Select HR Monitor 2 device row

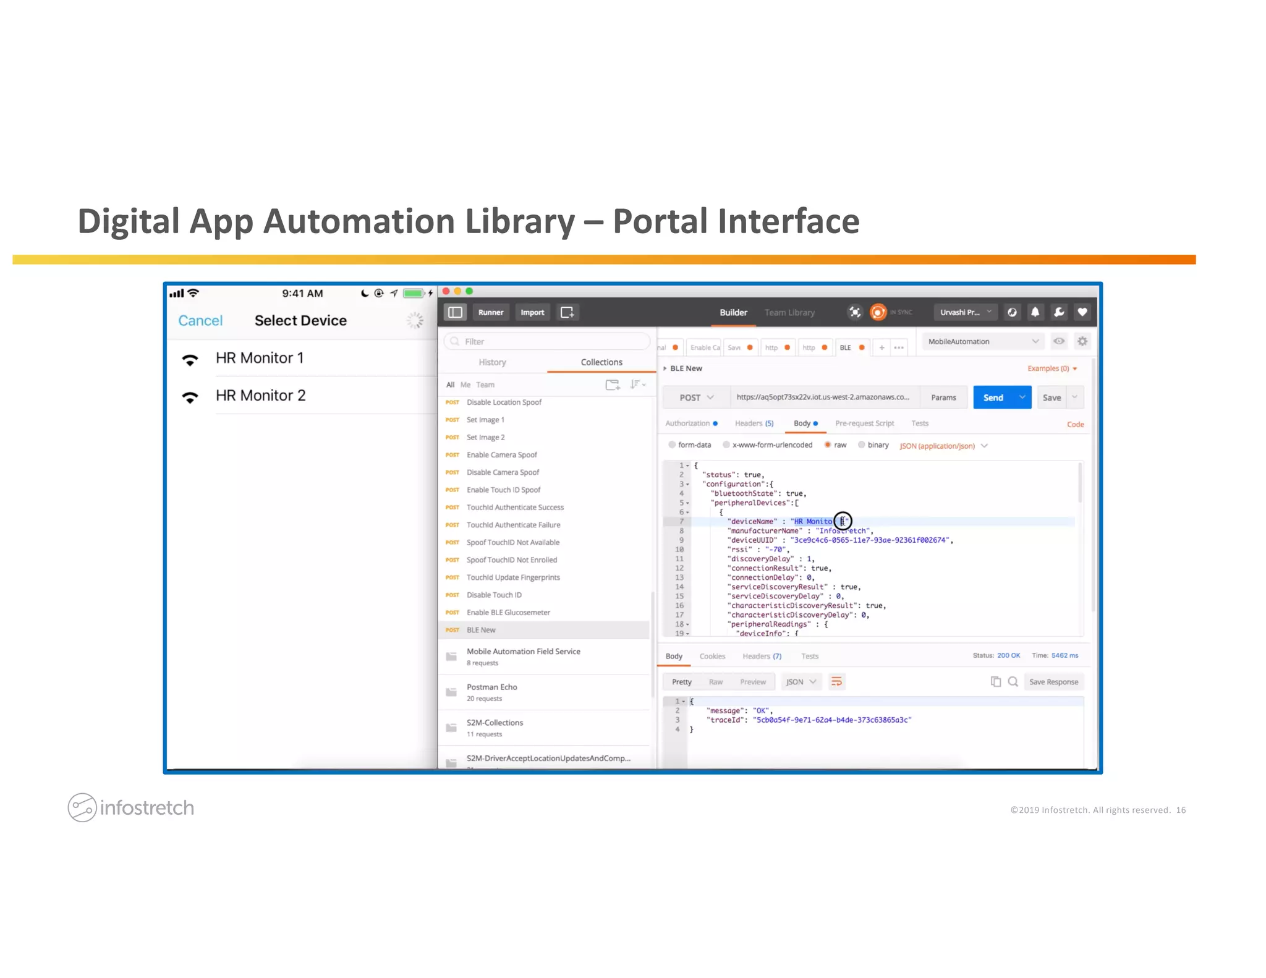point(302,396)
